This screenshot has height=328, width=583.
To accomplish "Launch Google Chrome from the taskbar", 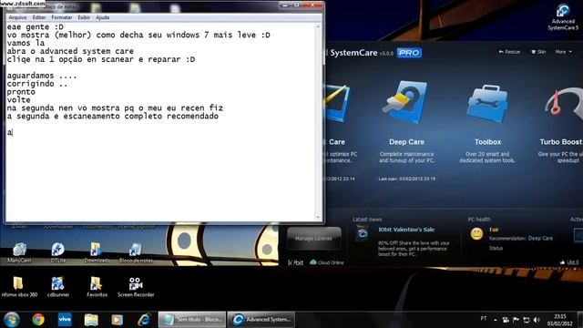I will pyautogui.click(x=38, y=320).
